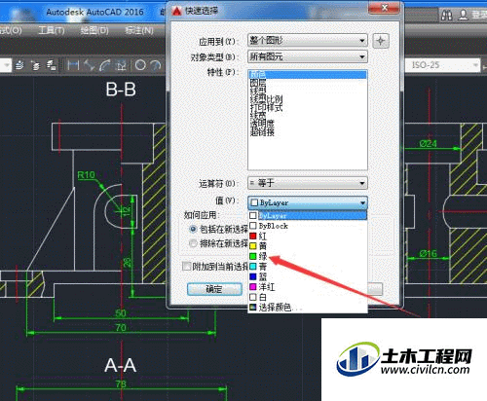Open the 标注(N) menu

(139, 31)
